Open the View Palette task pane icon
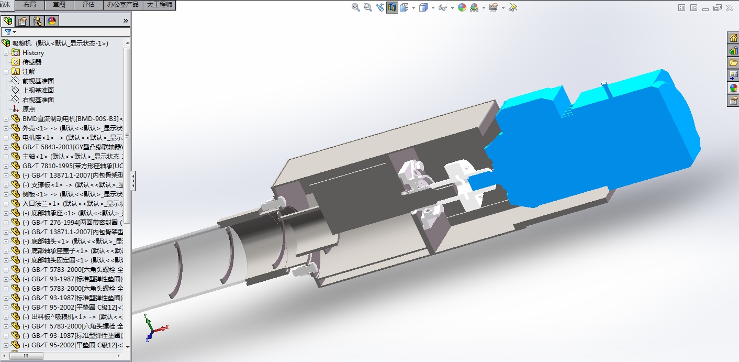The height and width of the screenshot is (362, 739). (733, 75)
